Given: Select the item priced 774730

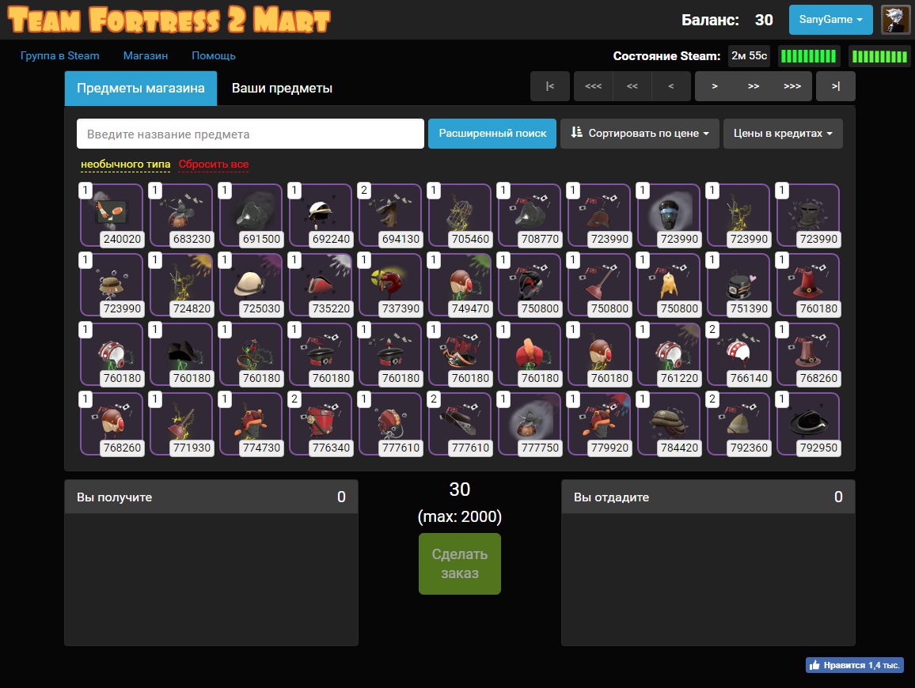Looking at the screenshot, I should (251, 424).
